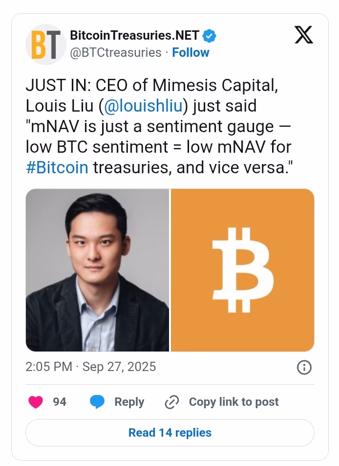Click the chain link copy icon
339x466 pixels.
(172, 402)
